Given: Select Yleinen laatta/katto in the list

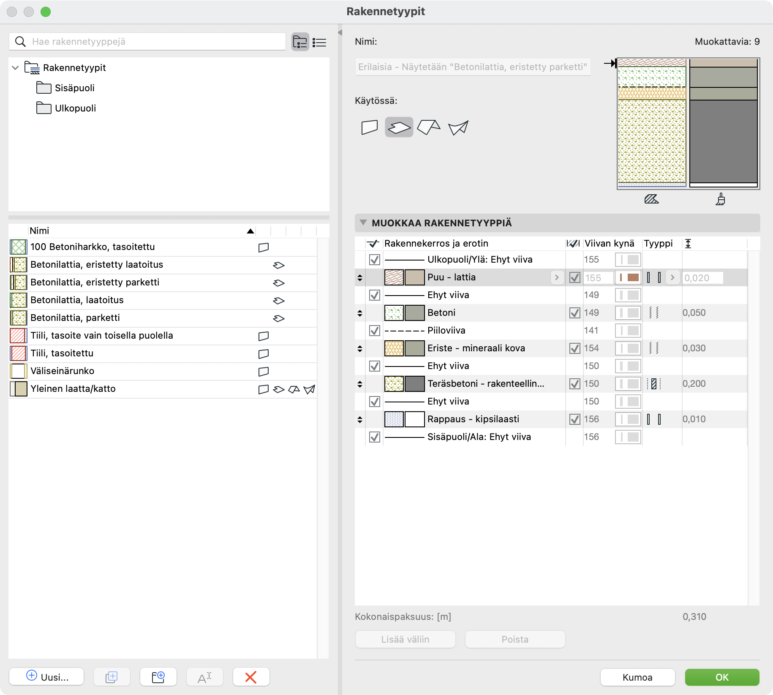Looking at the screenshot, I should pos(73,389).
